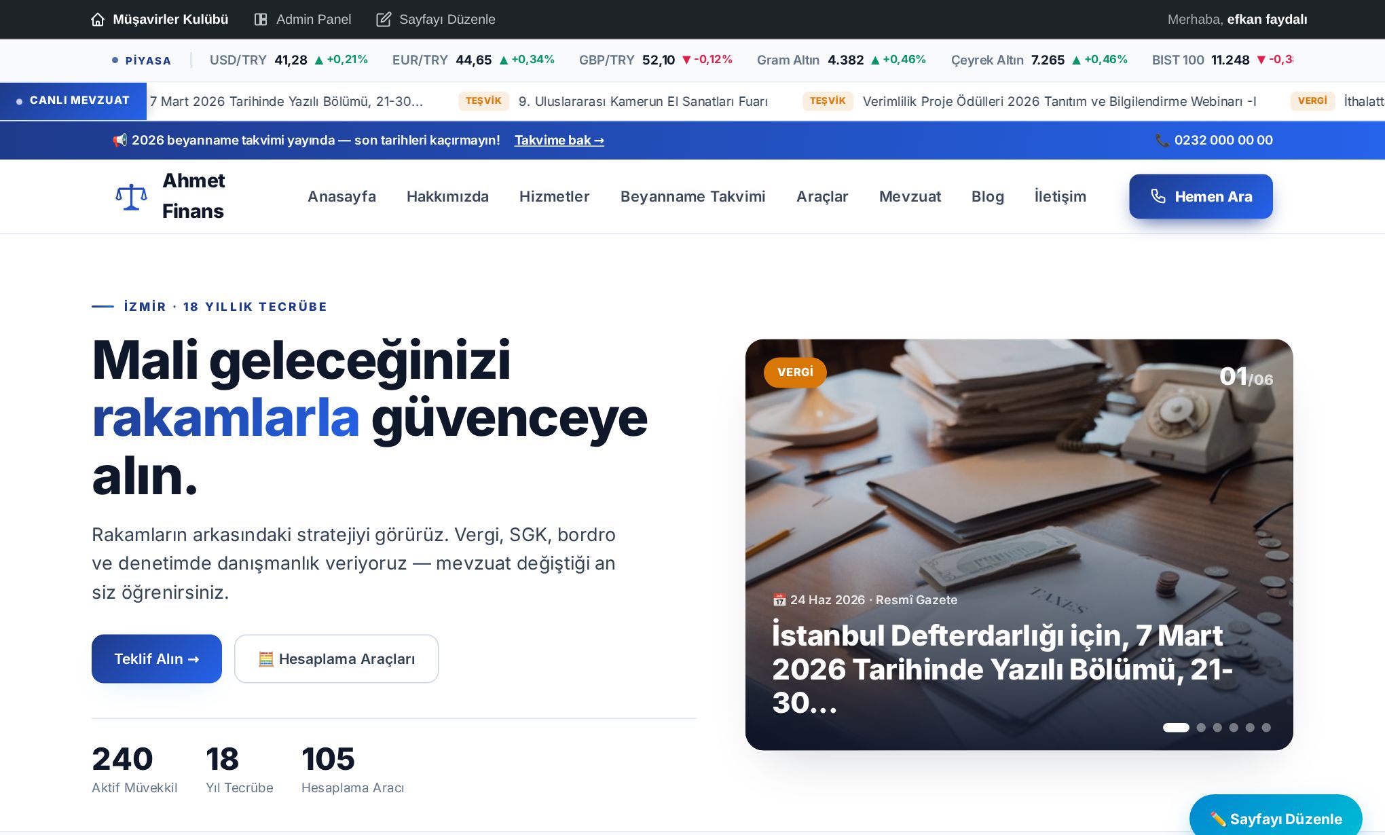Open the Araçlar menu item
1385x835 pixels.
822,196
